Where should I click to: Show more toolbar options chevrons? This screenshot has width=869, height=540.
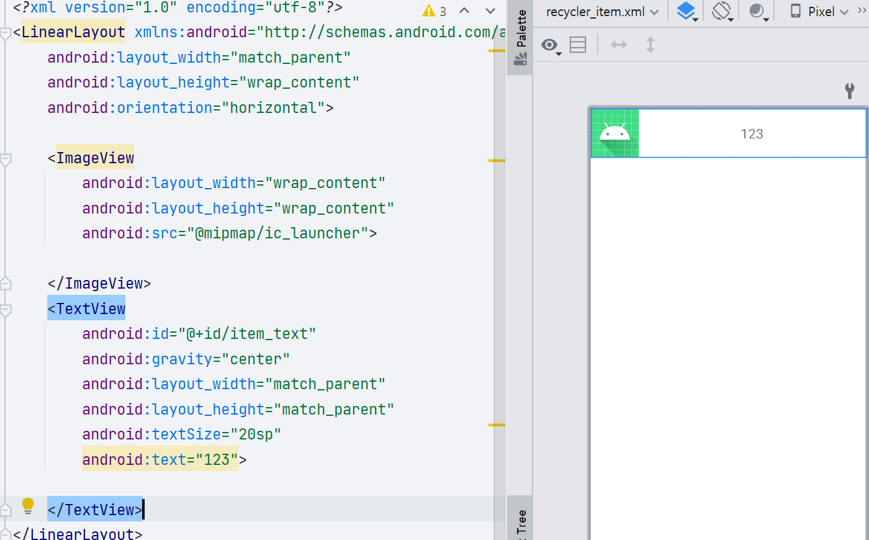(x=862, y=11)
